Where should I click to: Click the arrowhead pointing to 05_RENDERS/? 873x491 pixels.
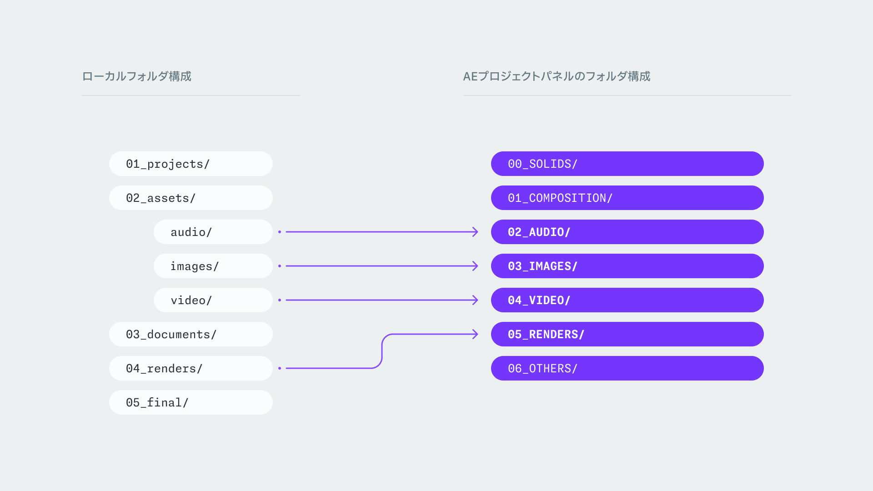click(475, 334)
